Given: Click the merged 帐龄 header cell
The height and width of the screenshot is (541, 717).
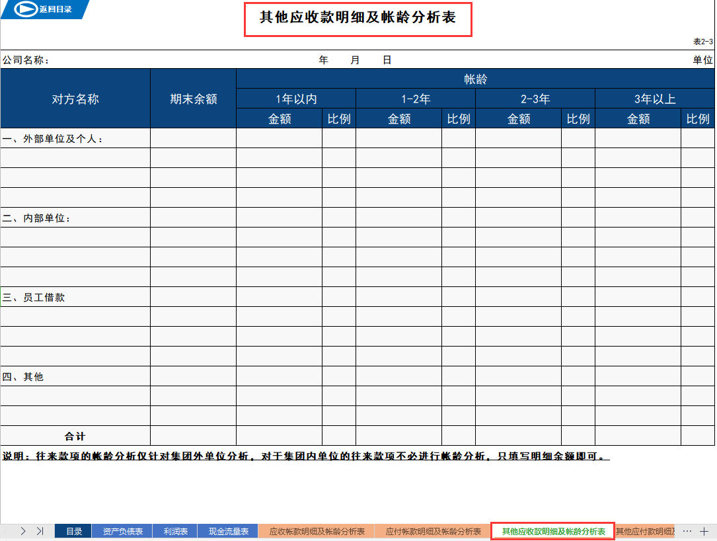Looking at the screenshot, I should (x=475, y=79).
